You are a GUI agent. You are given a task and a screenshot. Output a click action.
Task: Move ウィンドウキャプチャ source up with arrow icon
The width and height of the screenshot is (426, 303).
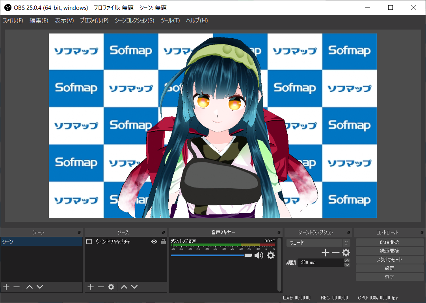click(124, 287)
